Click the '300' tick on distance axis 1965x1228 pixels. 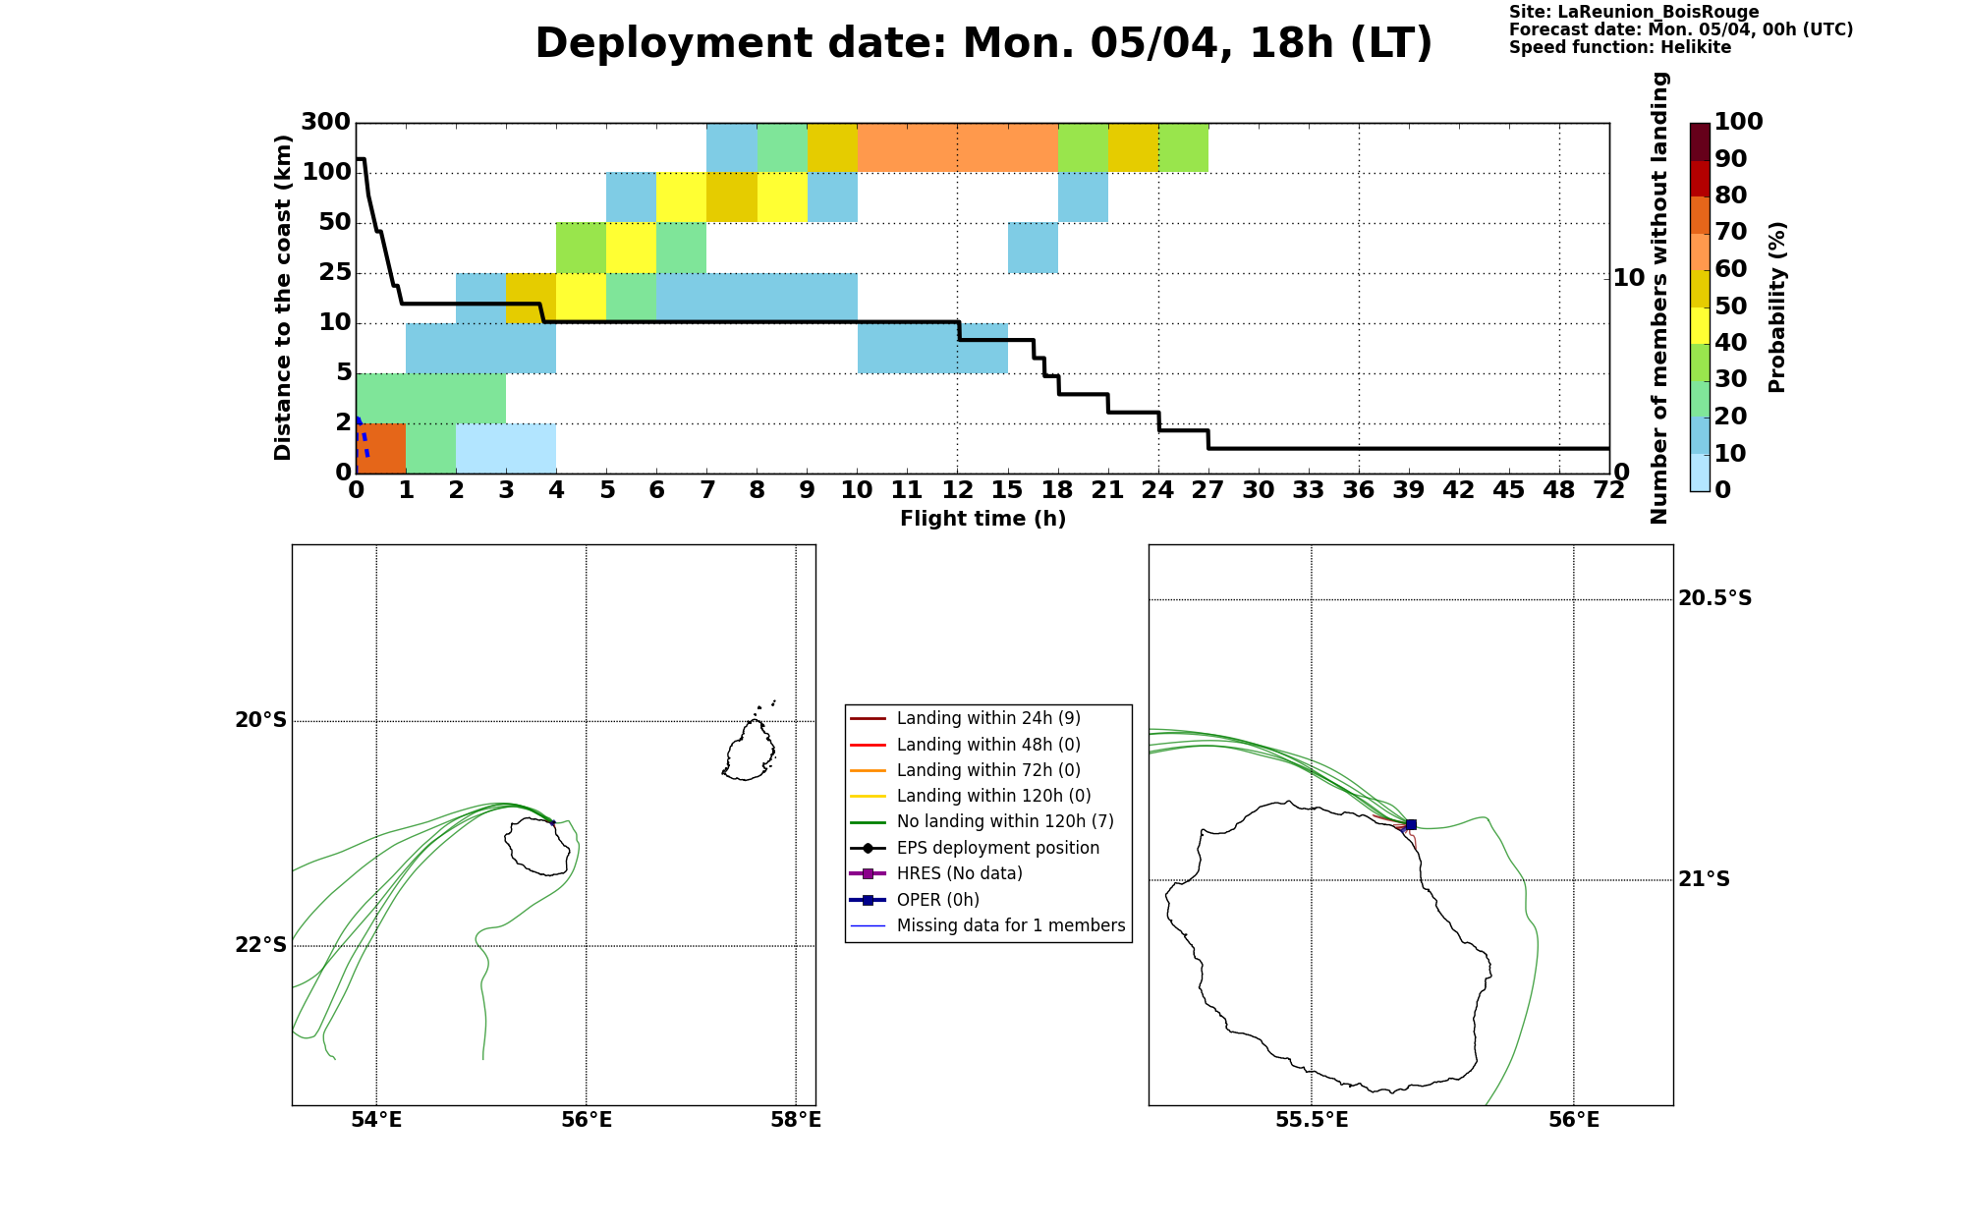tap(325, 123)
